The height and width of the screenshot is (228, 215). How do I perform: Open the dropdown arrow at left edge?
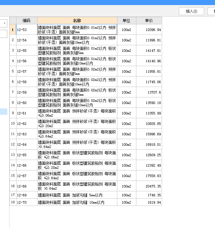click(x=4, y=23)
